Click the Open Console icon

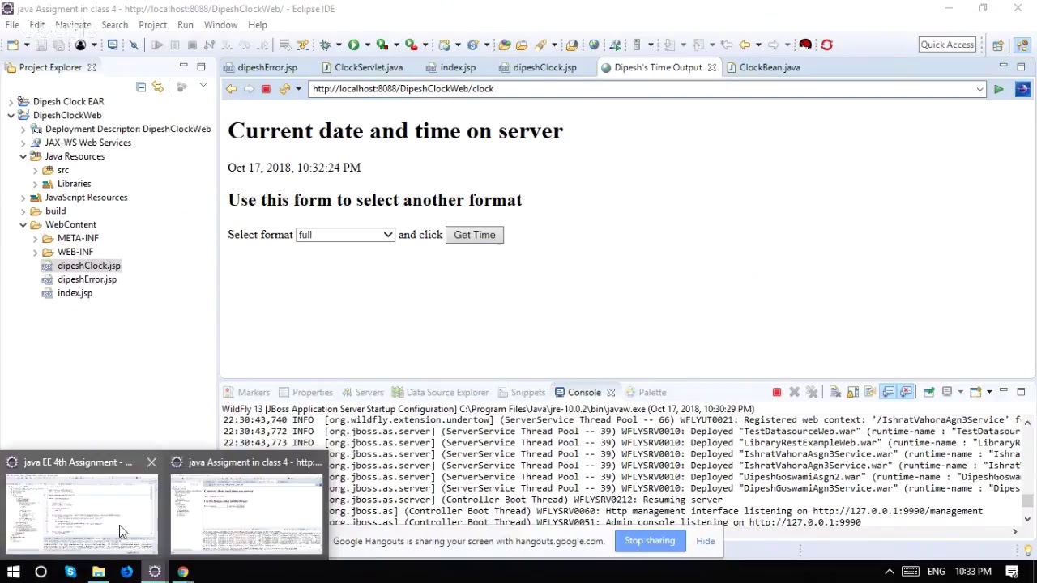click(x=975, y=393)
